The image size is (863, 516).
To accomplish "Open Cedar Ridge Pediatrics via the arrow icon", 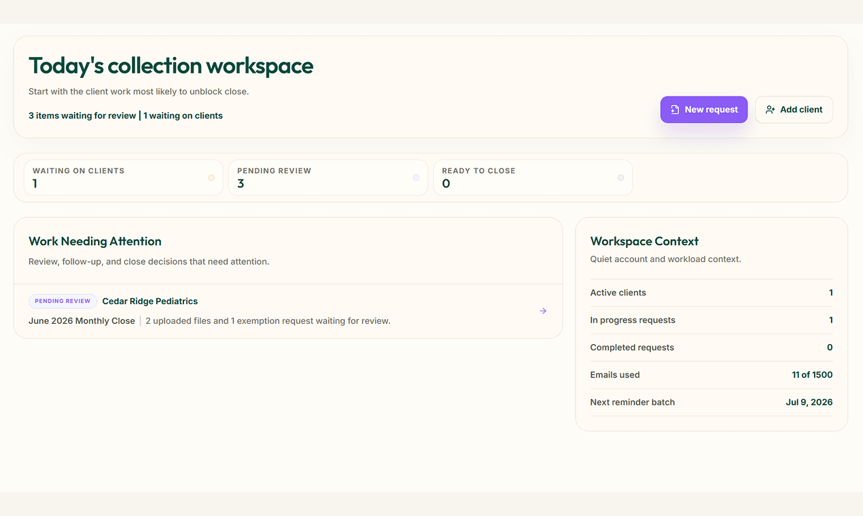I will [543, 311].
